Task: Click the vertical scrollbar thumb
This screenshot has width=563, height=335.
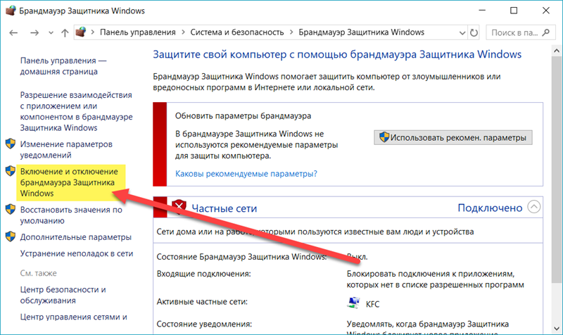Action: (557, 169)
